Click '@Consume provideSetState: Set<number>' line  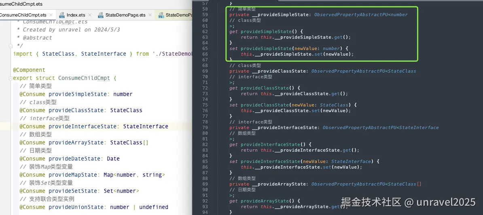[x=79, y=191]
